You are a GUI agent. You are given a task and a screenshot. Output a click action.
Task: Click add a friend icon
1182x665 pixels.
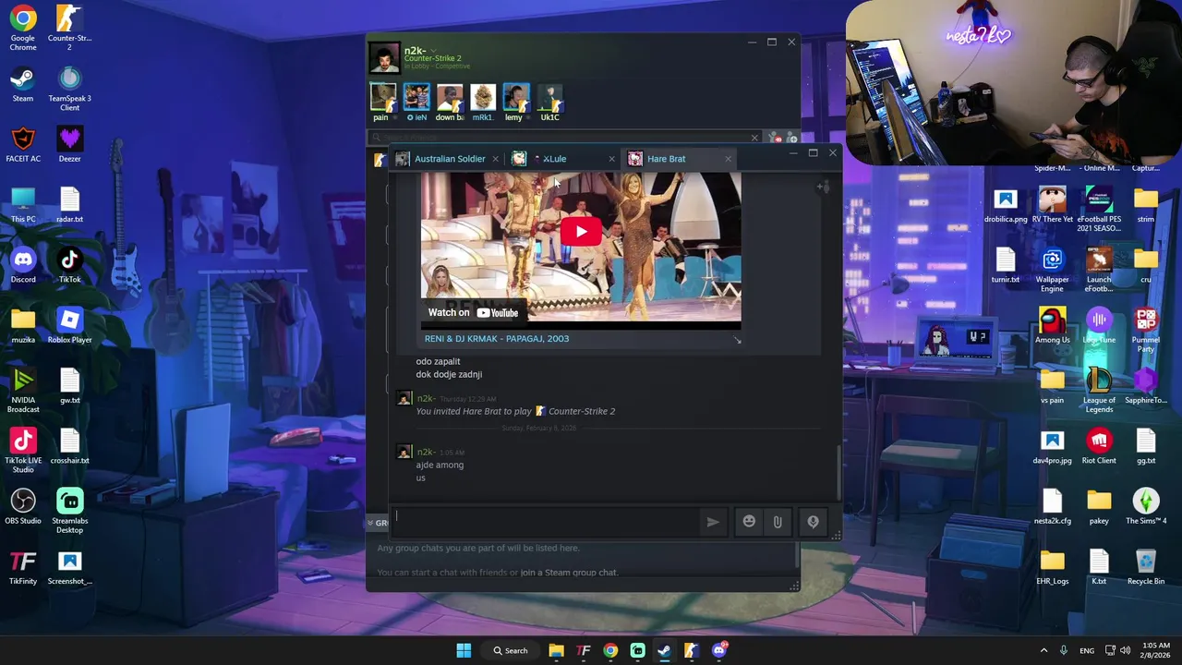point(790,139)
